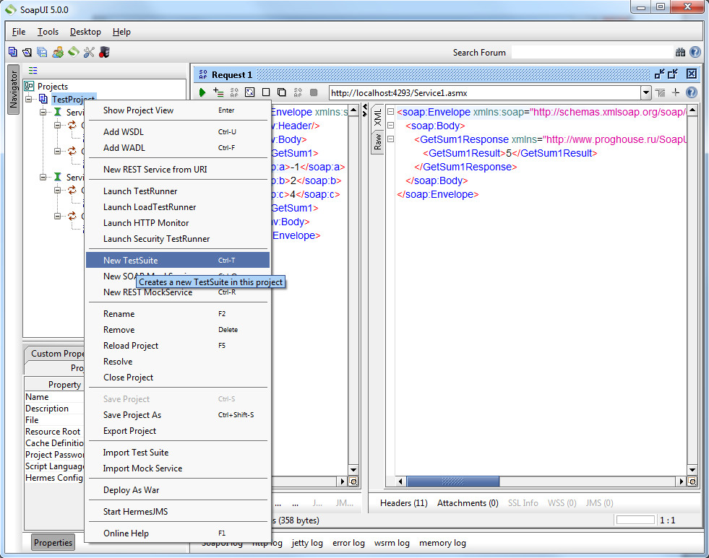Submit request with green play arrow
Viewport: 709px width, 558px height.
[202, 92]
